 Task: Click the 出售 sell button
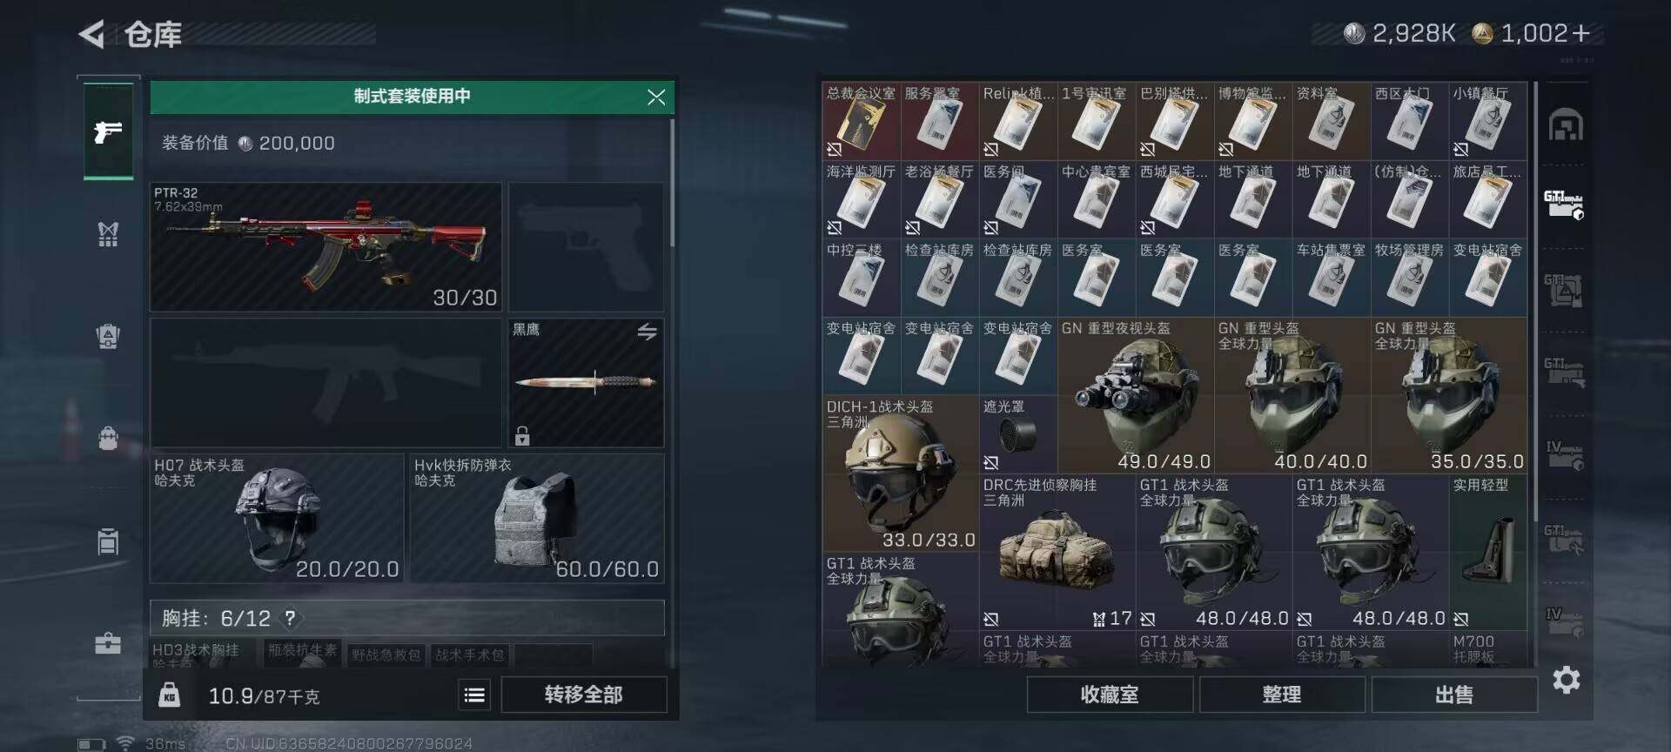tap(1454, 695)
